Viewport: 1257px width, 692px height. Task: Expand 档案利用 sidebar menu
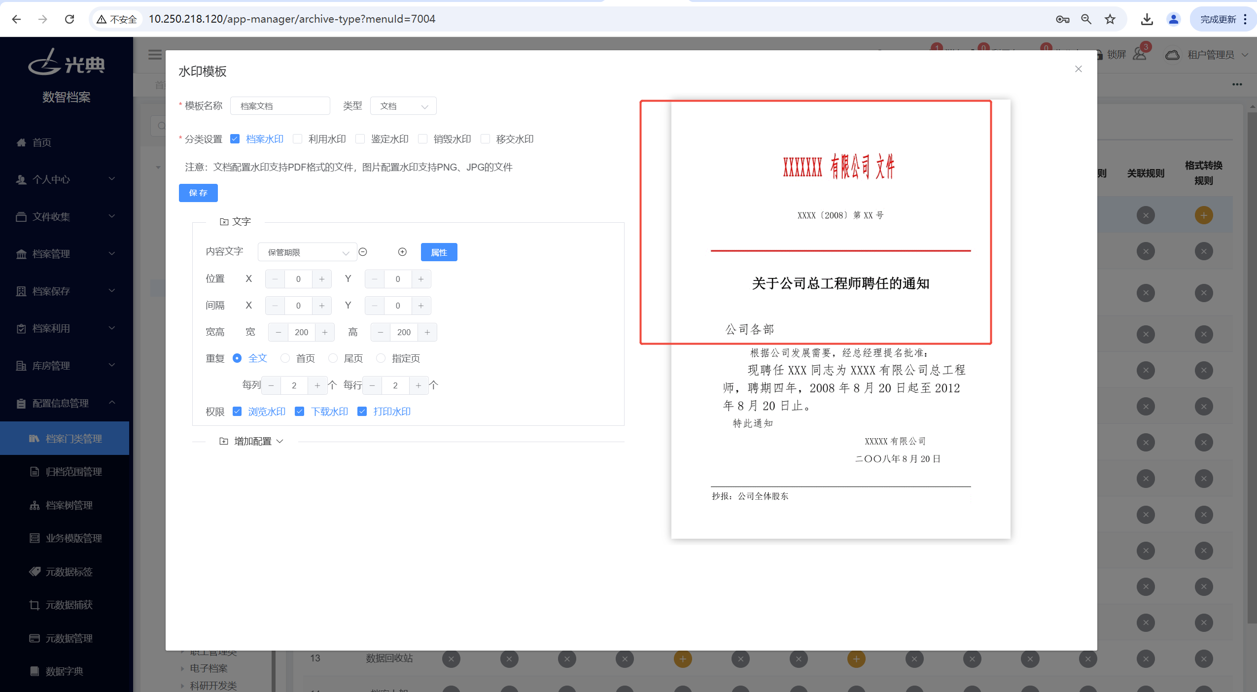(x=66, y=328)
